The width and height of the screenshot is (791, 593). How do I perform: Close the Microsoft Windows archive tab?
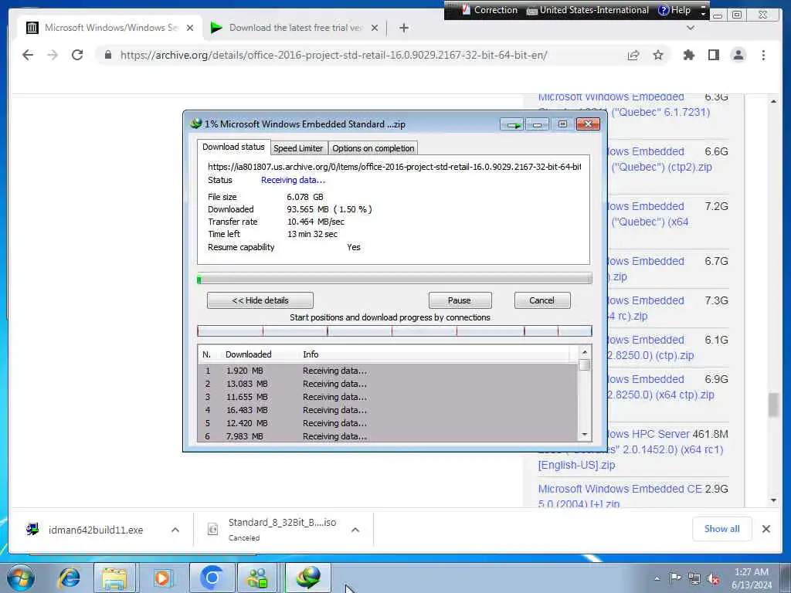[190, 28]
